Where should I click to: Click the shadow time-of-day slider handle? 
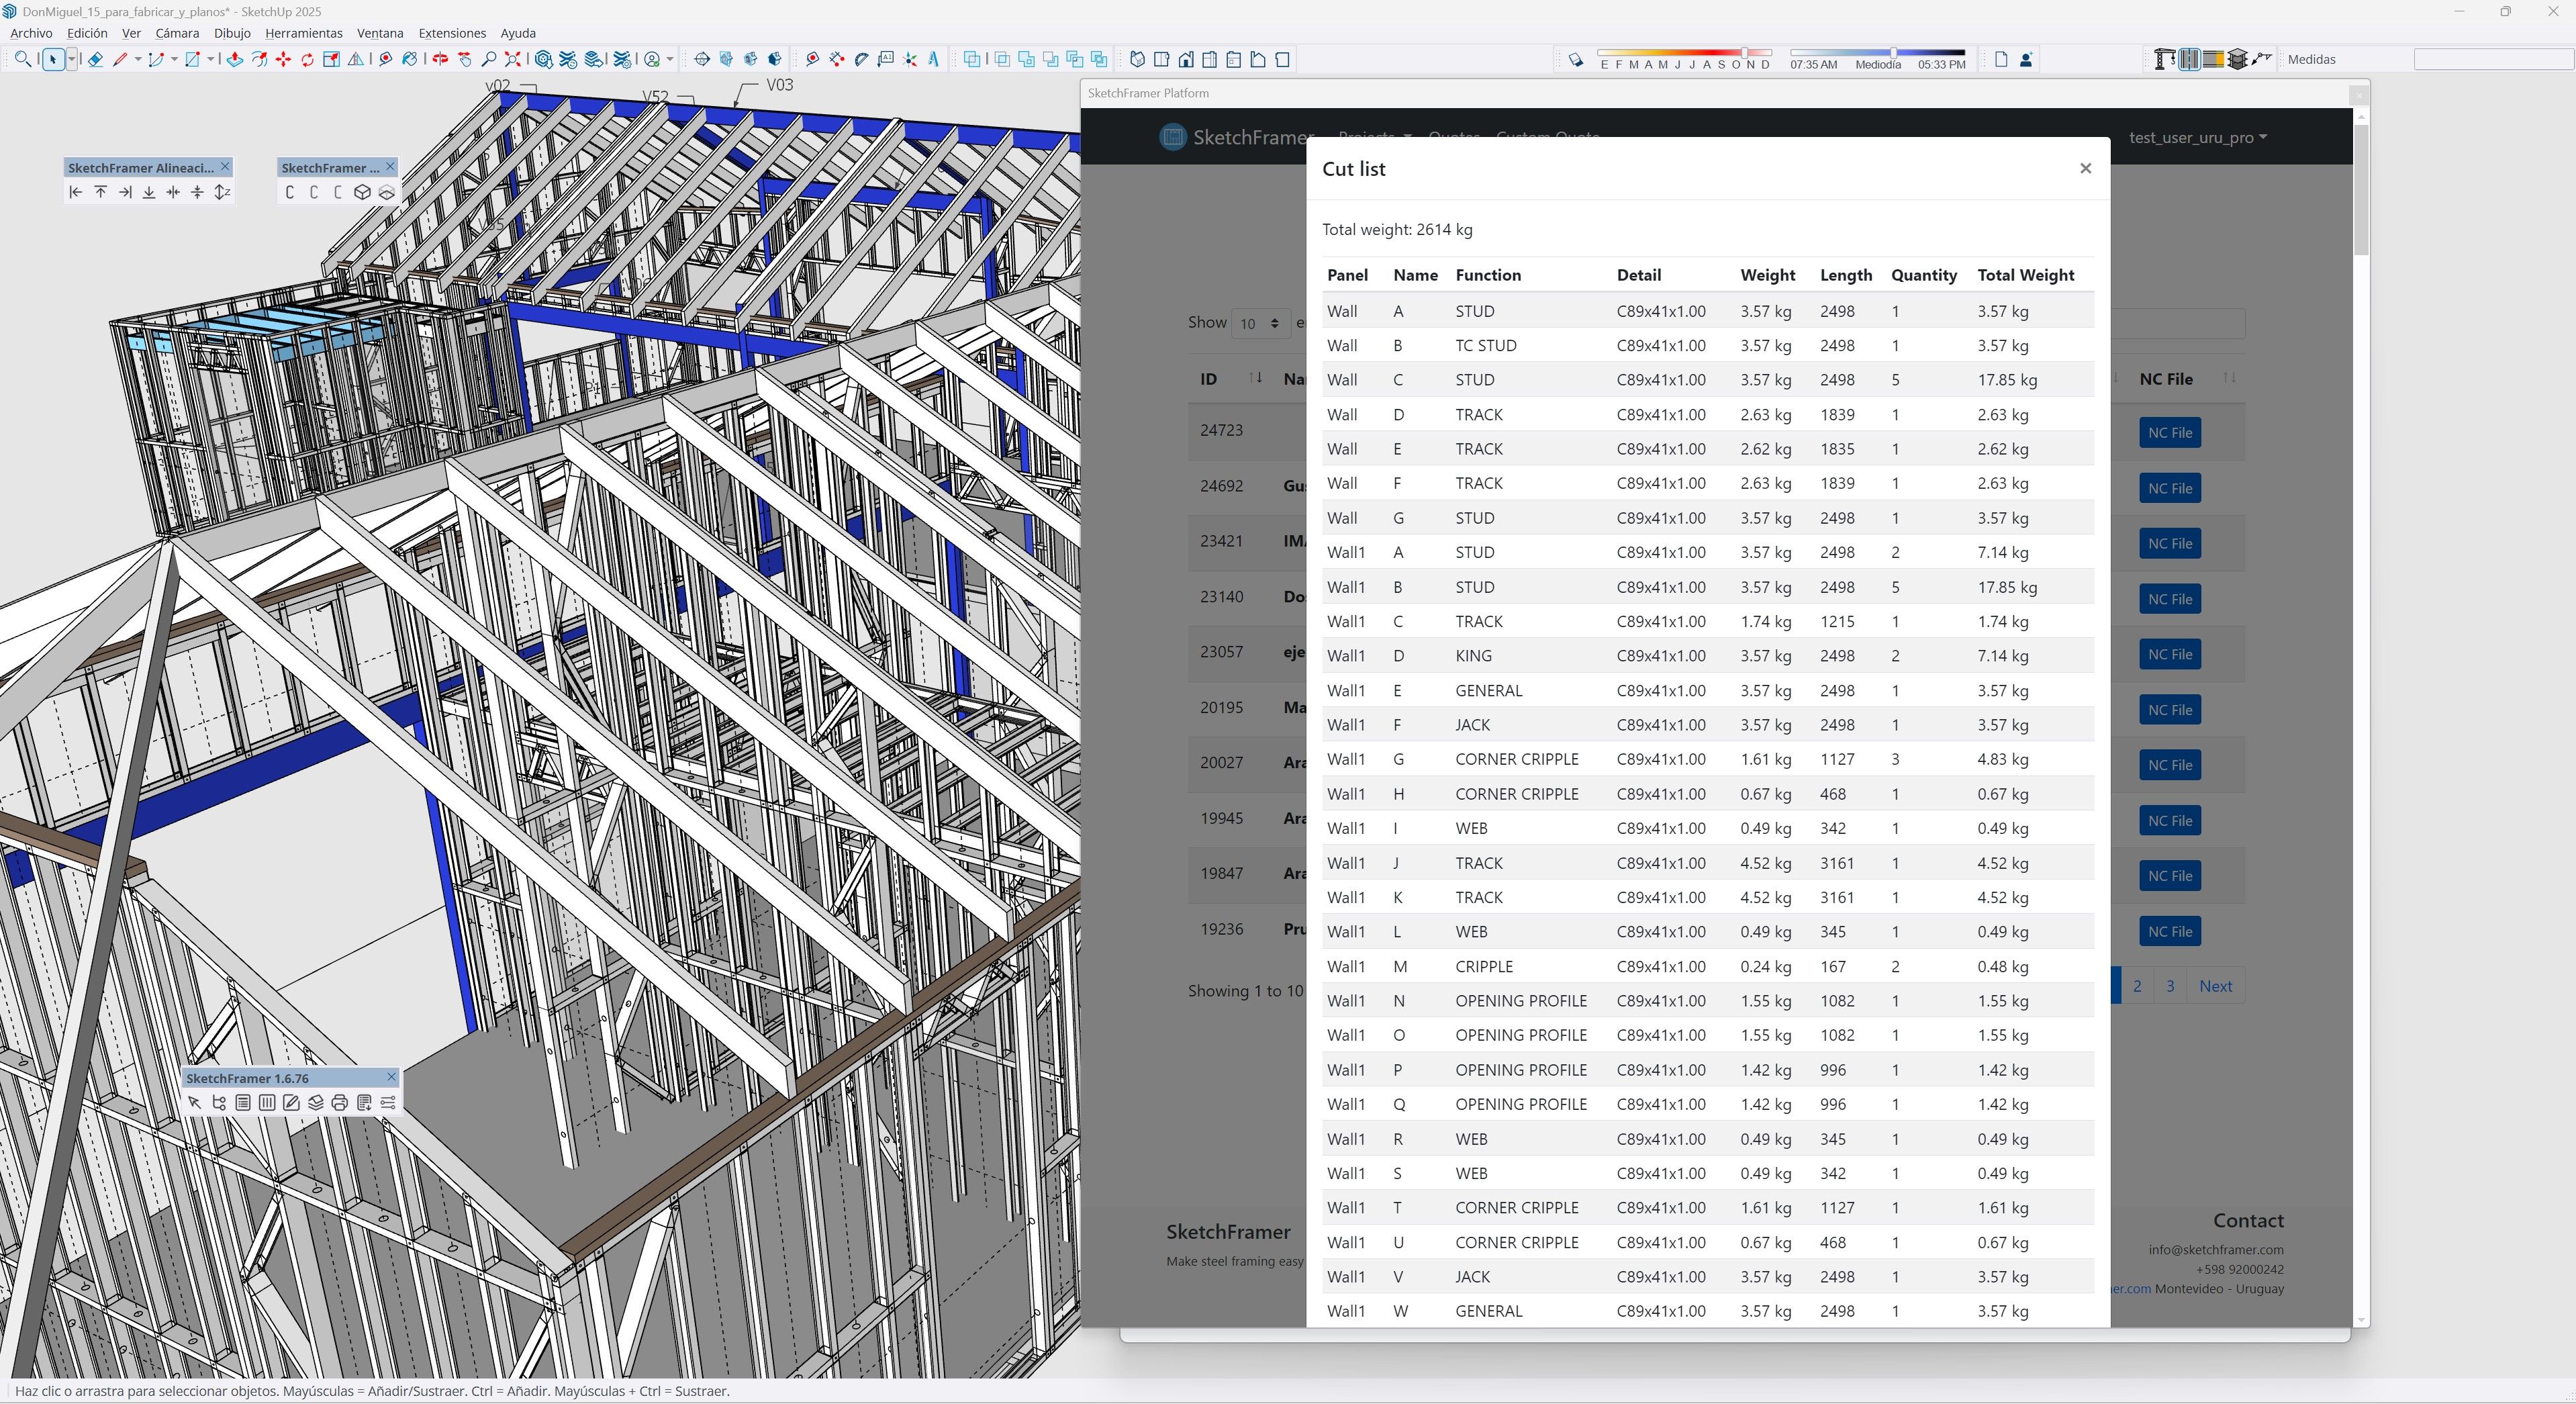[x=1893, y=52]
